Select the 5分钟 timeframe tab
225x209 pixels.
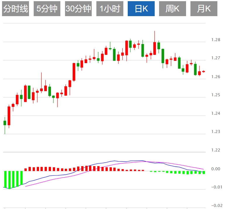[47, 9]
